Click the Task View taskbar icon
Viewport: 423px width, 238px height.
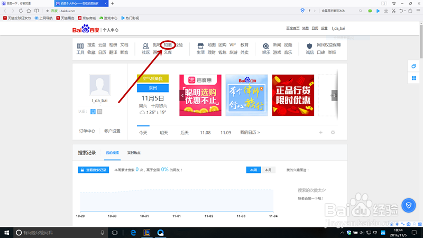[x=114, y=233]
